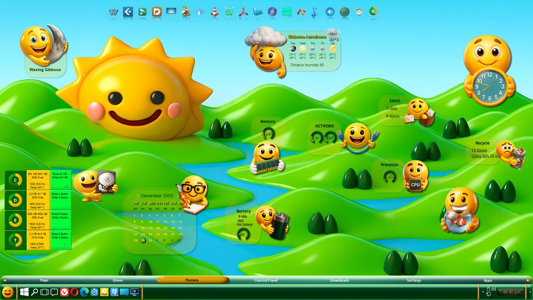Open the blue speaker volume dock icon
Screen dimensions: 533x300
(330, 12)
